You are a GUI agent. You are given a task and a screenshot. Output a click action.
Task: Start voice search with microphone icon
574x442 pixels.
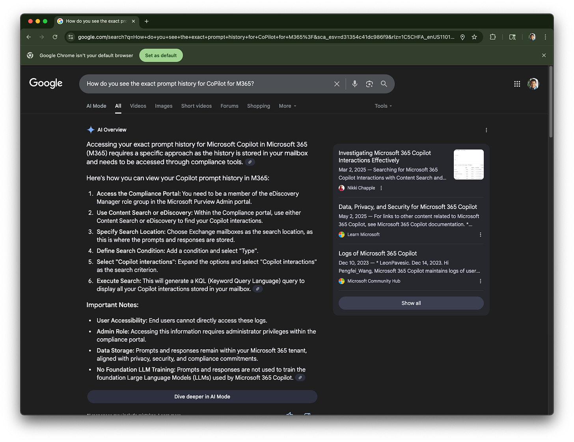click(355, 84)
